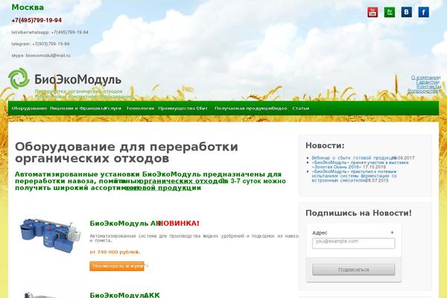
Task: Open the Преимущества menu item
Action: 177,108
